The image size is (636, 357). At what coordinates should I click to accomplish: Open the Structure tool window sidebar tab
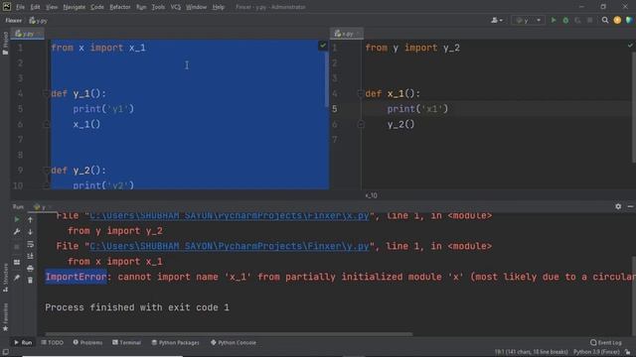pos(5,278)
